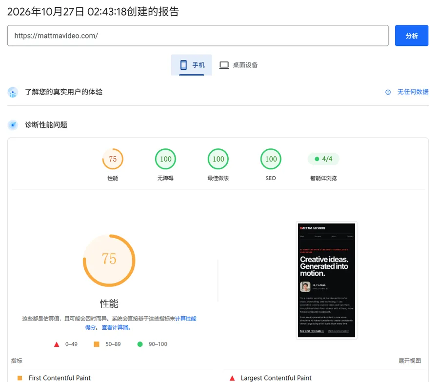Click the laptop icon in desktop tab
Viewport: 439px width, 382px height.
224,65
